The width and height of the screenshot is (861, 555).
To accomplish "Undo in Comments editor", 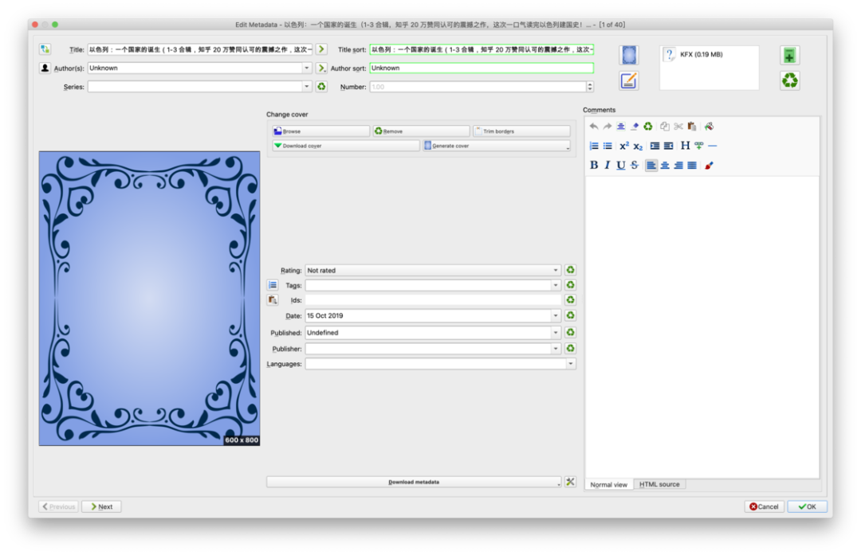I will [594, 126].
